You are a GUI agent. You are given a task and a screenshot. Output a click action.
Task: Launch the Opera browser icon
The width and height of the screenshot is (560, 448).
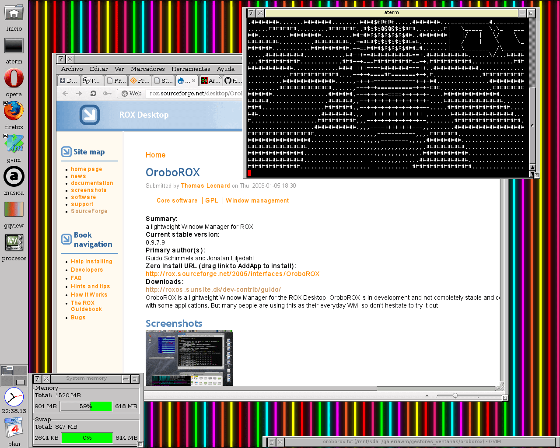coord(14,79)
